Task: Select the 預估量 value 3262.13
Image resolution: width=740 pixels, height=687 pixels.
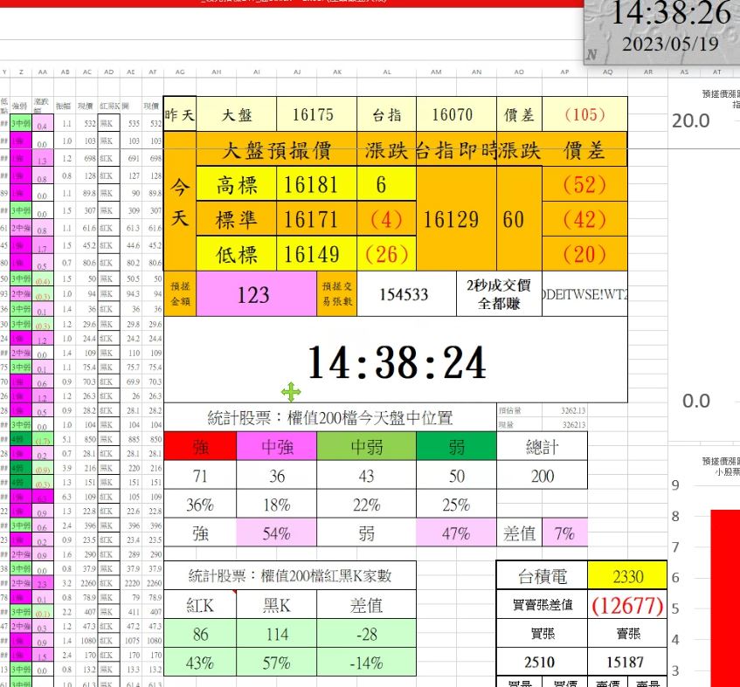Action: coord(565,410)
